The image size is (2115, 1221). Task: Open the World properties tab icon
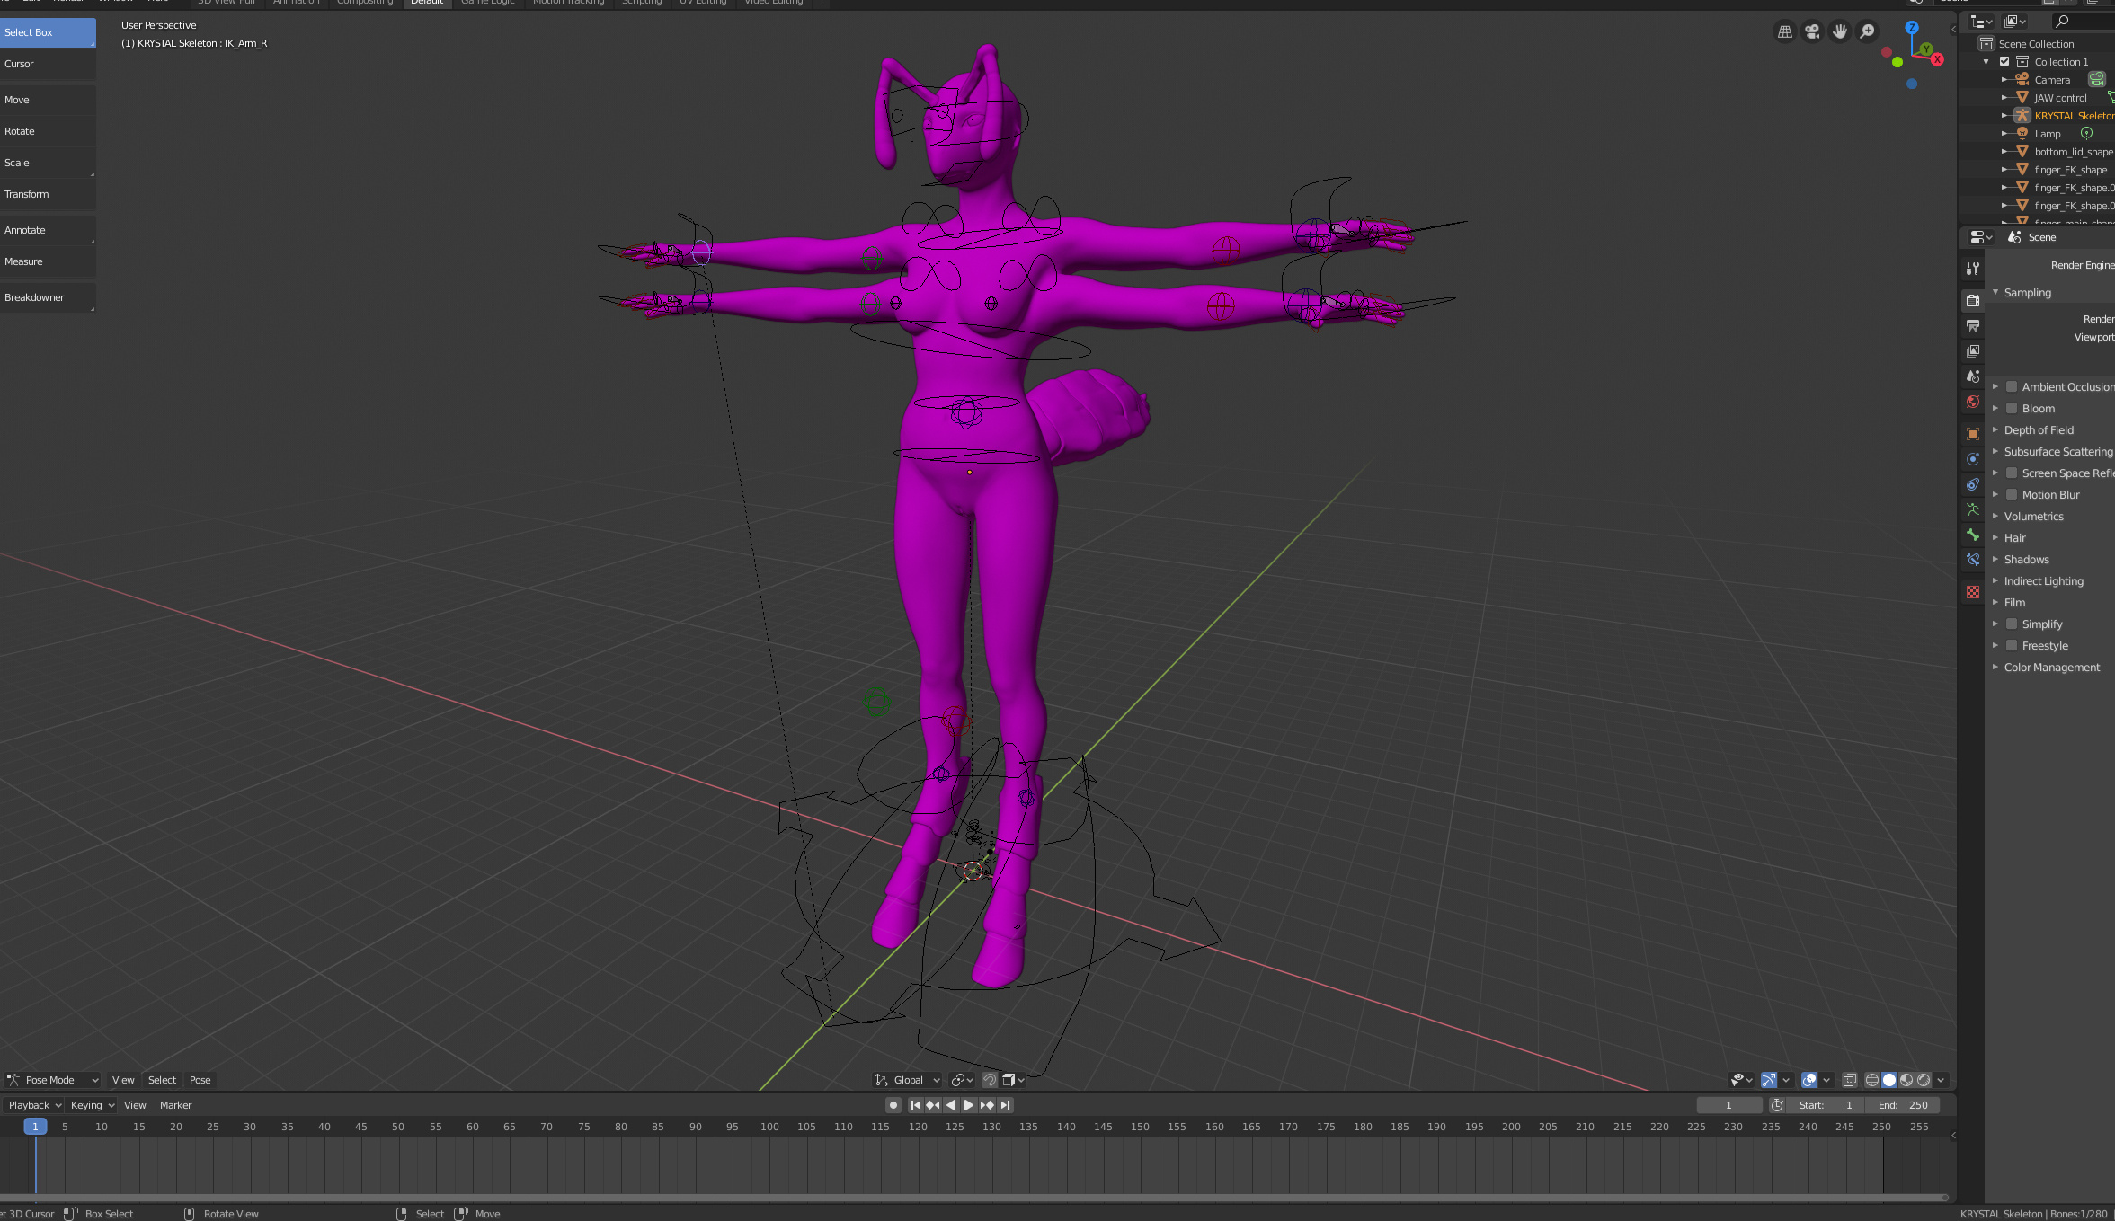pyautogui.click(x=1972, y=402)
